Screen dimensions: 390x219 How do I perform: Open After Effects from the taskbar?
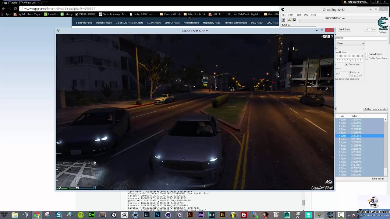pyautogui.click(x=201, y=215)
